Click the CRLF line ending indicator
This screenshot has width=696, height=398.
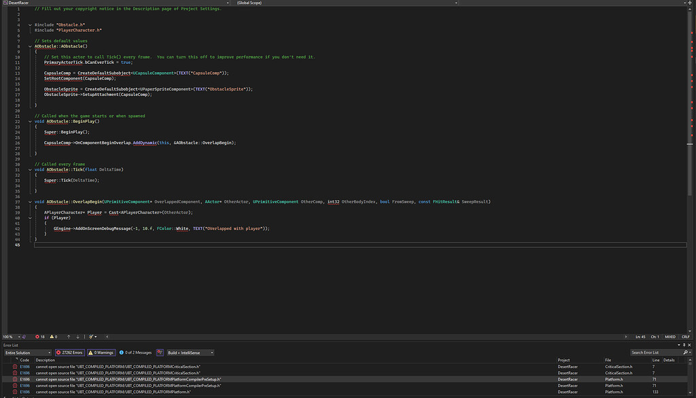(686, 337)
